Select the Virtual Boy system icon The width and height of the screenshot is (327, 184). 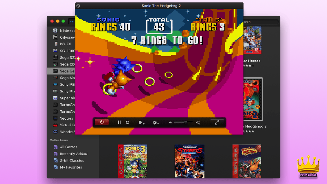click(x=55, y=125)
